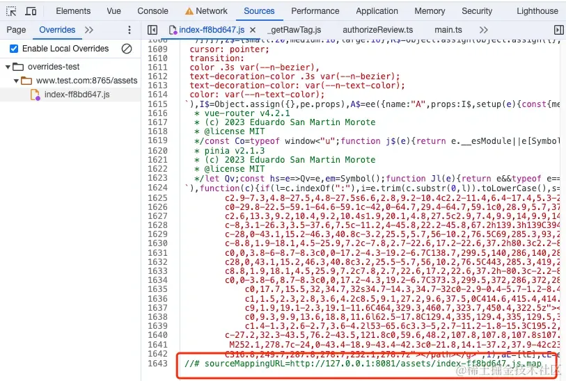Viewport: 566px width, 381px height.
Task: Click line number 1643 in the gutter
Action: [x=158, y=364]
